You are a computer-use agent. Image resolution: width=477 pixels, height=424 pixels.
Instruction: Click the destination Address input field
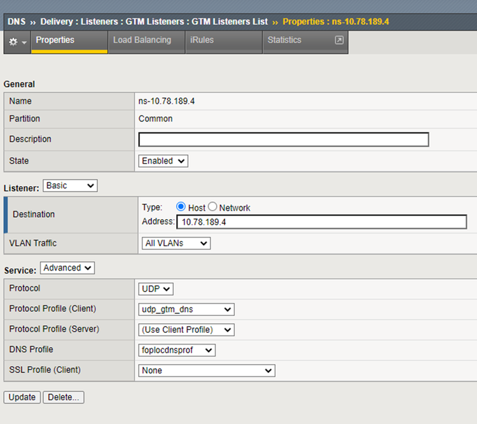[x=321, y=222]
